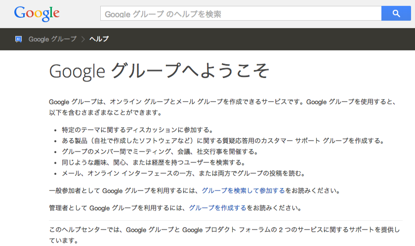Viewport: 415px width, 246px height.
Task: Select the ヘルプ breadcrumb item
Action: (x=99, y=39)
